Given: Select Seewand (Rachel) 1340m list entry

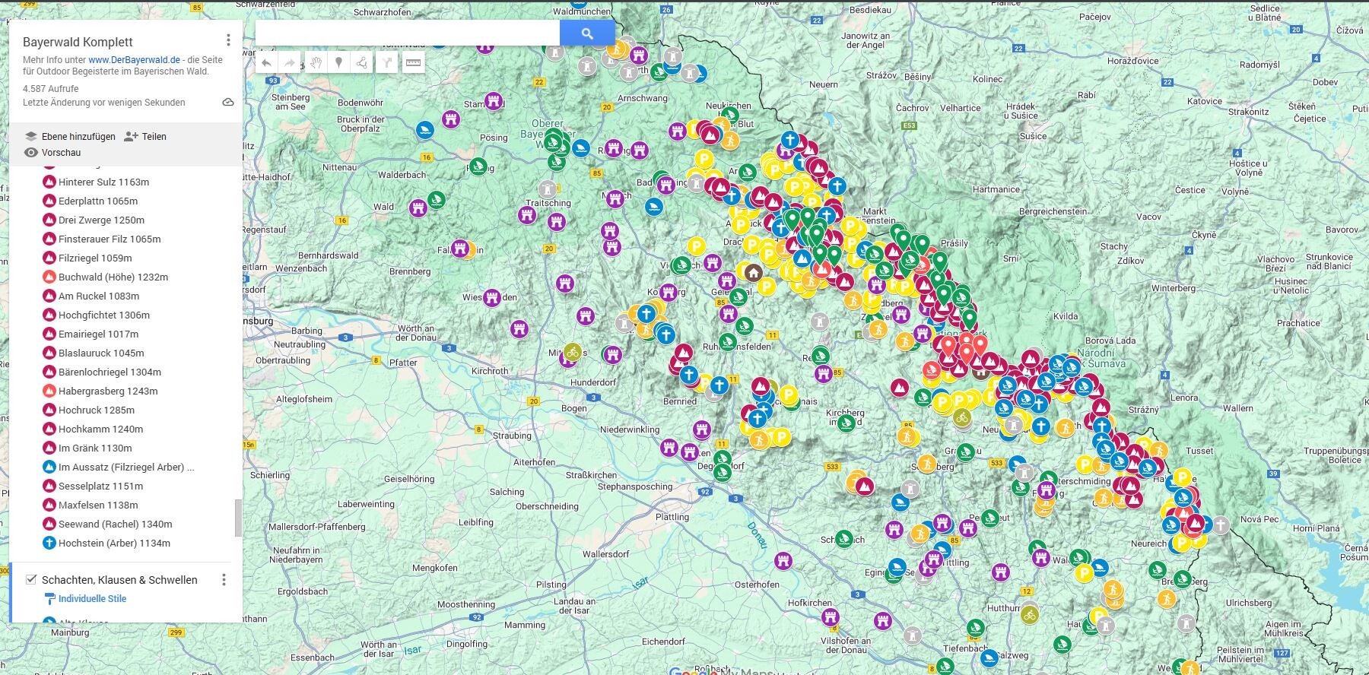Looking at the screenshot, I should tap(115, 524).
